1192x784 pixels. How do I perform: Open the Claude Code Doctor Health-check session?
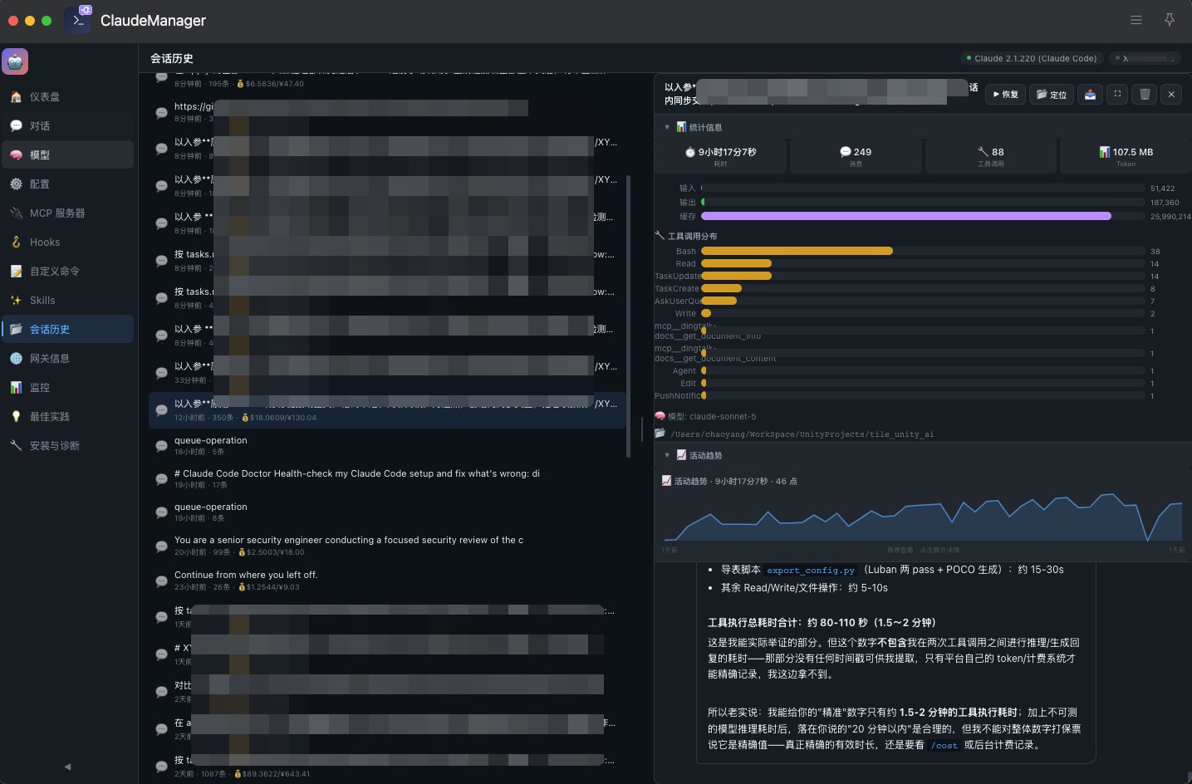point(387,479)
